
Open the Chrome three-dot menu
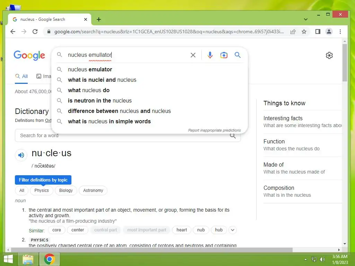click(x=340, y=32)
